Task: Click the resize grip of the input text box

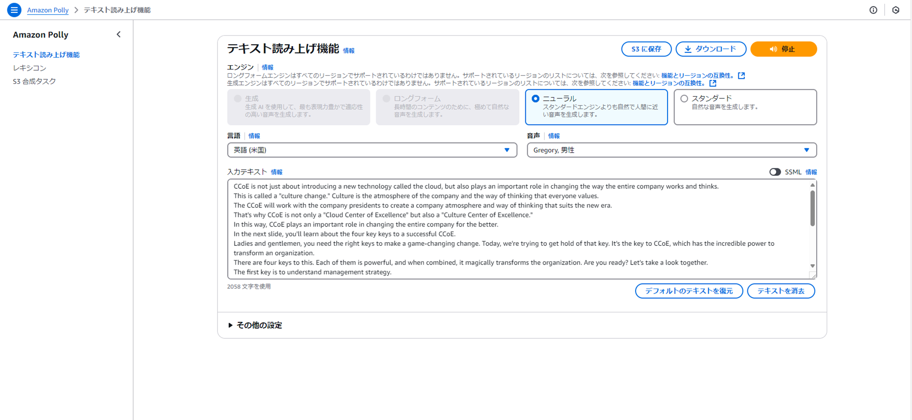Action: pos(813,275)
